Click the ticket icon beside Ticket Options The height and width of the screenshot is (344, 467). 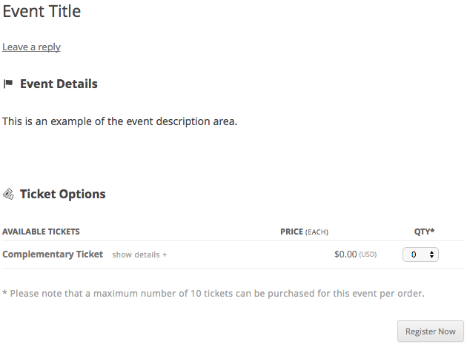[8, 194]
